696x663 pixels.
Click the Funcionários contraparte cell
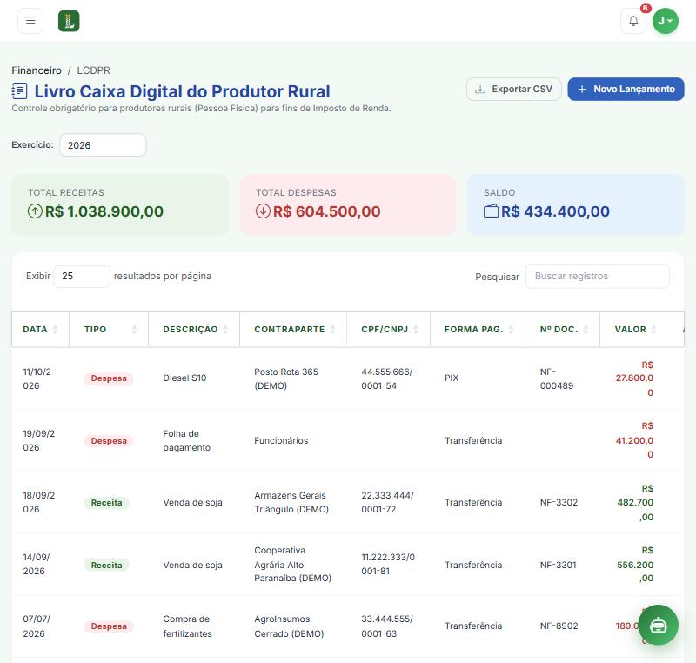coord(281,440)
